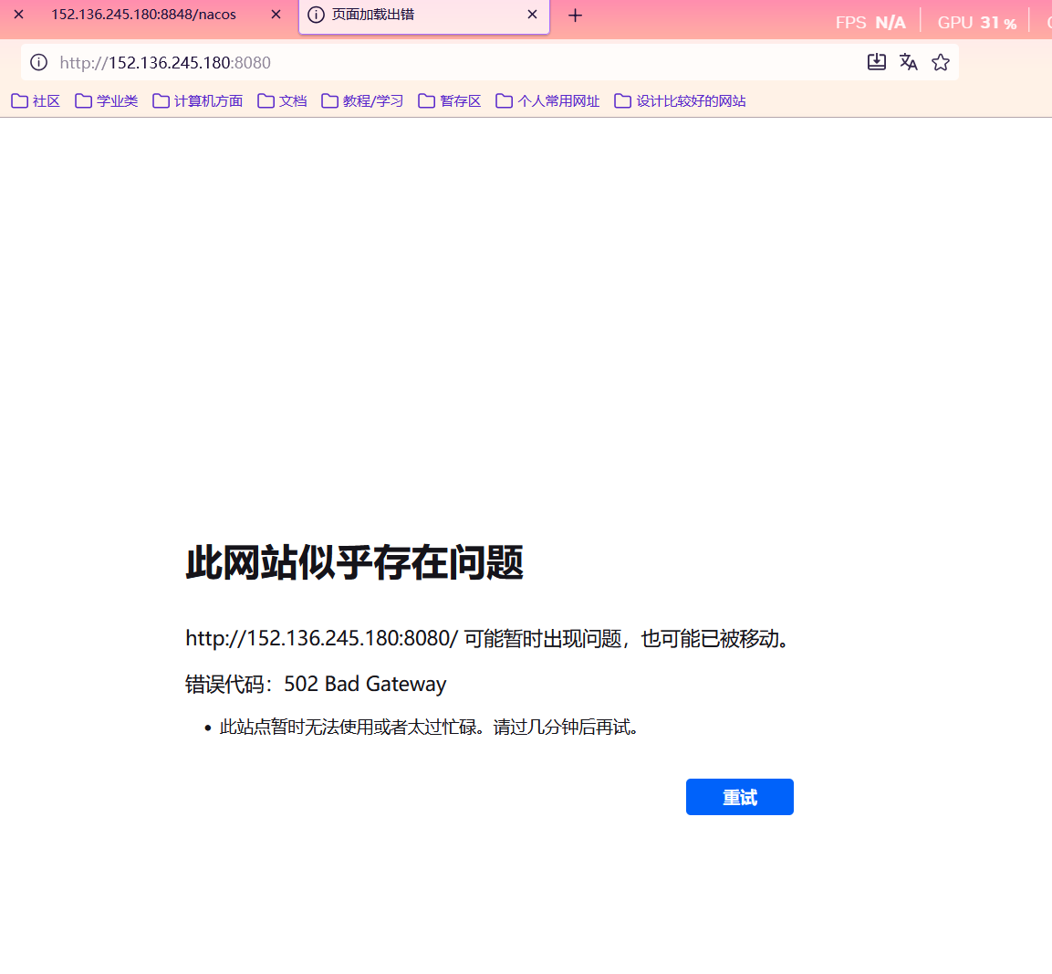Bookmark this page with the star icon
The image size is (1052, 974).
(x=941, y=62)
